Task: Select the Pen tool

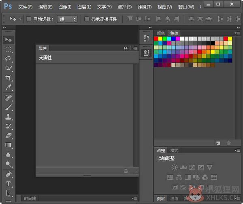Action: click(x=9, y=175)
